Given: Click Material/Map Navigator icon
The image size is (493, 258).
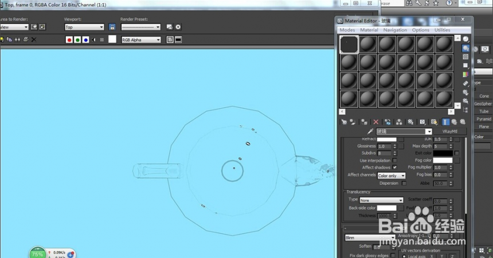Looking at the screenshot, I should pyautogui.click(x=465, y=110).
